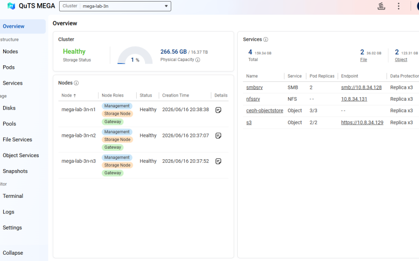Click Gateway tag for mega-lab-3n-n3
The image size is (419, 261).
(113, 173)
